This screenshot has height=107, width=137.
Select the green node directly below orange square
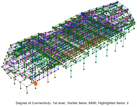[x=36, y=88]
